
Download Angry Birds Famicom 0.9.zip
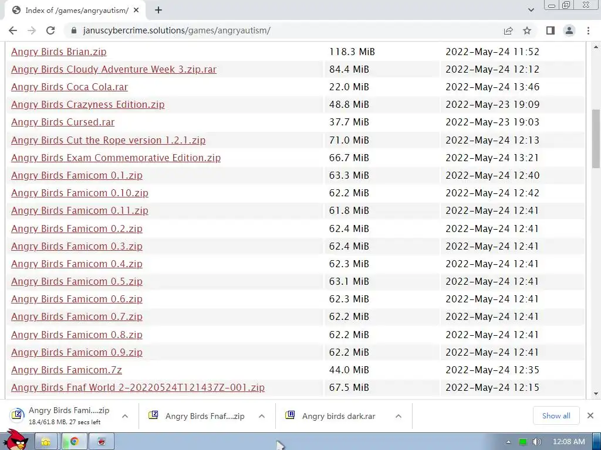pos(77,352)
